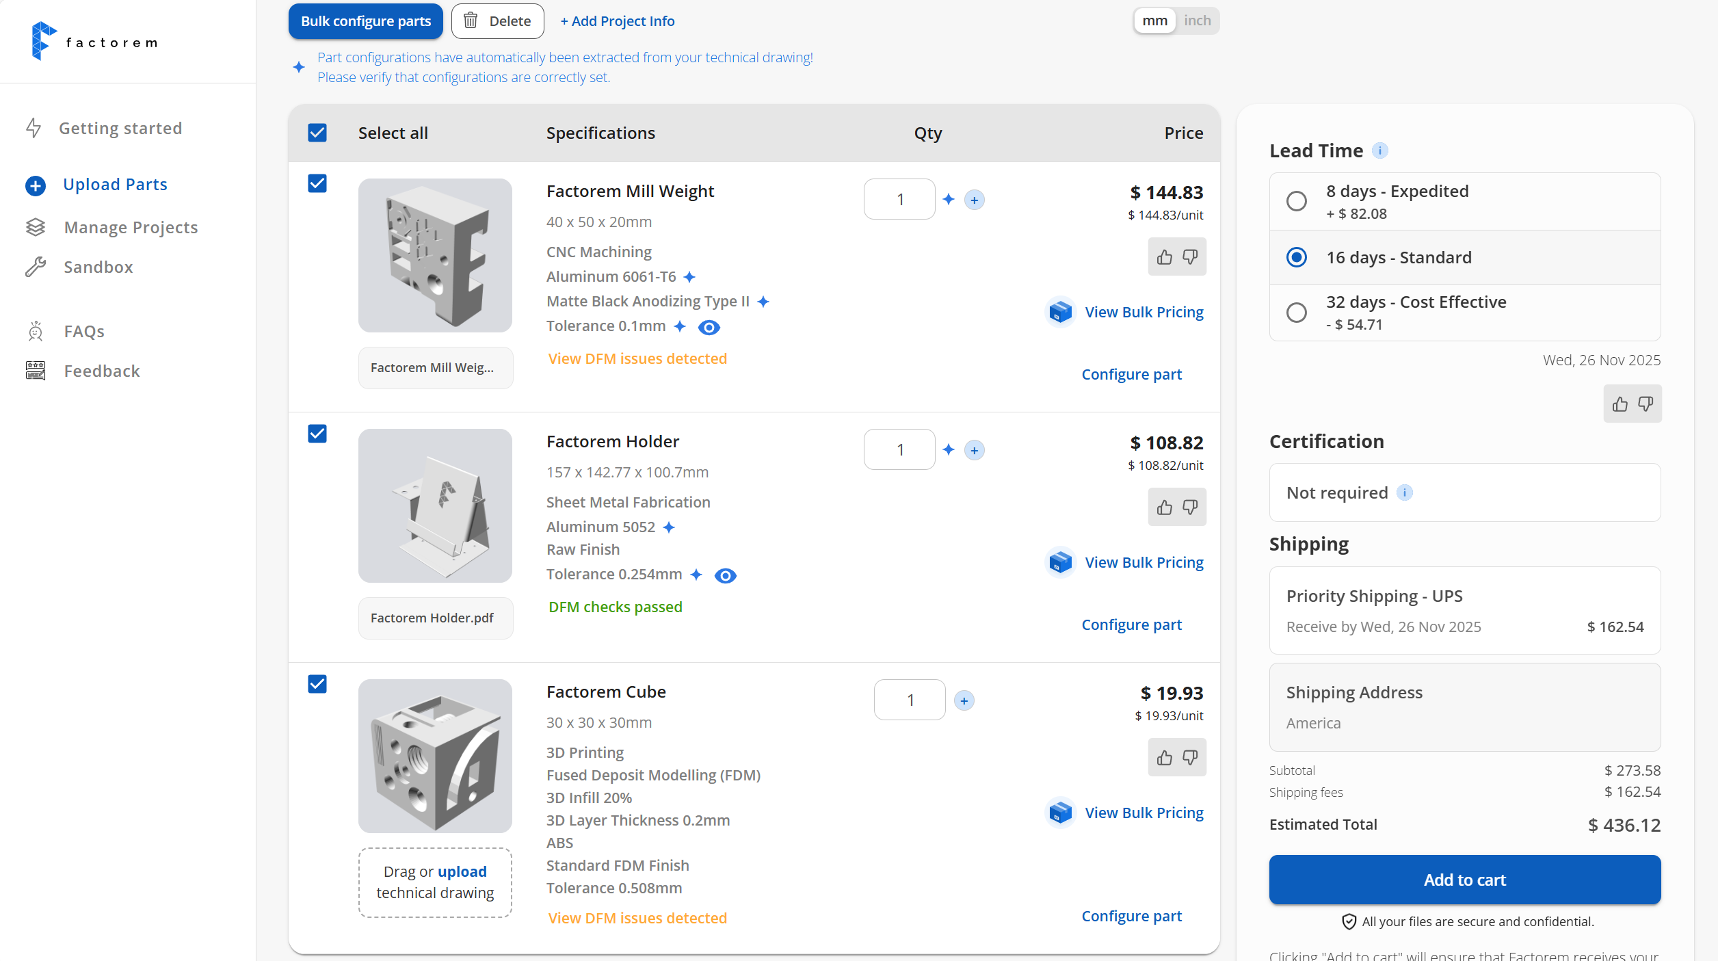Open View Bulk Pricing for Factorem Cube
This screenshot has height=961, width=1718.
click(x=1144, y=813)
